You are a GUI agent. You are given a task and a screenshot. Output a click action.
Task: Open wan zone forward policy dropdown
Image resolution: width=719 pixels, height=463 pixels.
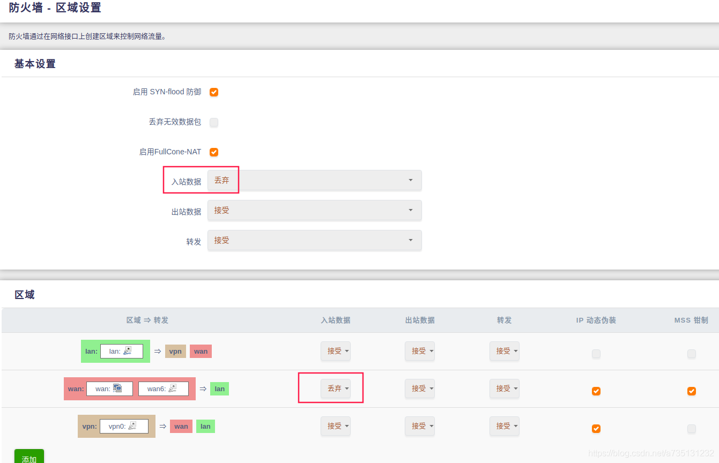pos(505,389)
